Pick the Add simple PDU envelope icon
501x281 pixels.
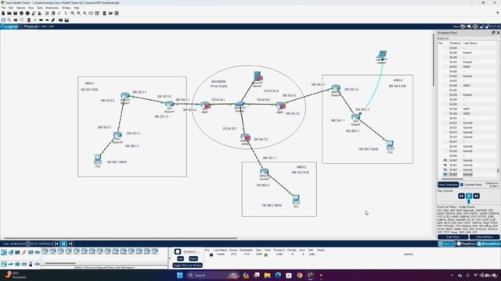(x=60, y=20)
